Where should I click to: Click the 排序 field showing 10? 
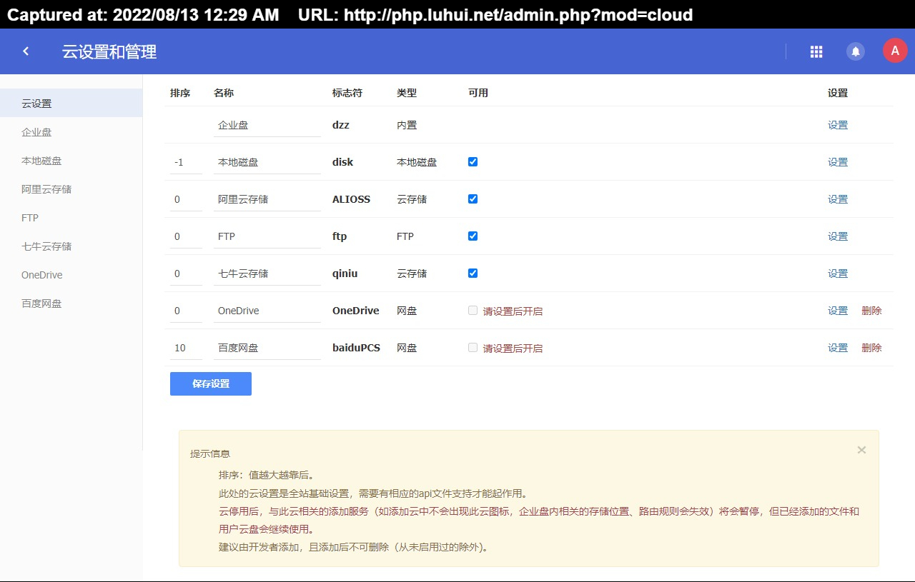pos(186,348)
